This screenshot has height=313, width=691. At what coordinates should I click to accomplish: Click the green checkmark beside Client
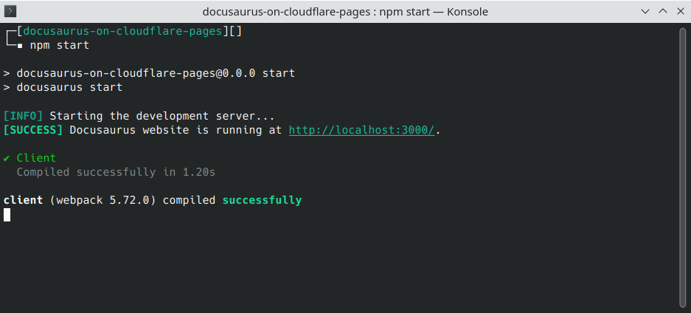click(7, 158)
